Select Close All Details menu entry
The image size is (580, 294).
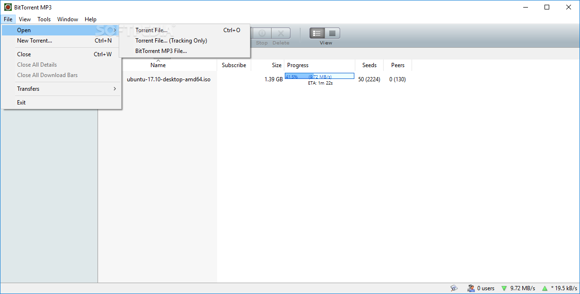coord(61,65)
